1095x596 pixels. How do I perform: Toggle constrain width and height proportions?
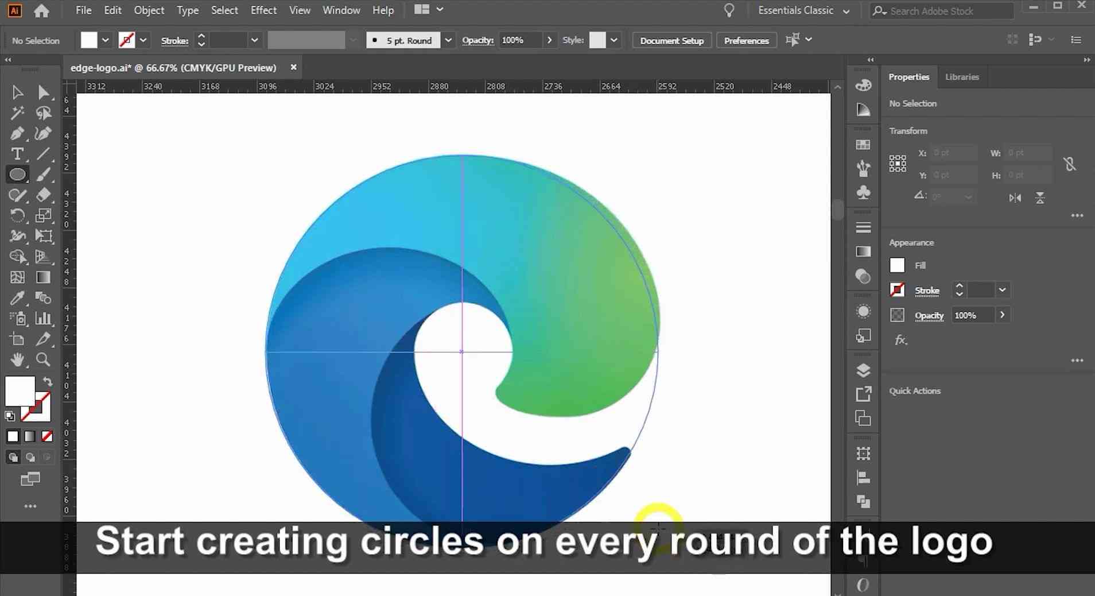click(x=1070, y=164)
